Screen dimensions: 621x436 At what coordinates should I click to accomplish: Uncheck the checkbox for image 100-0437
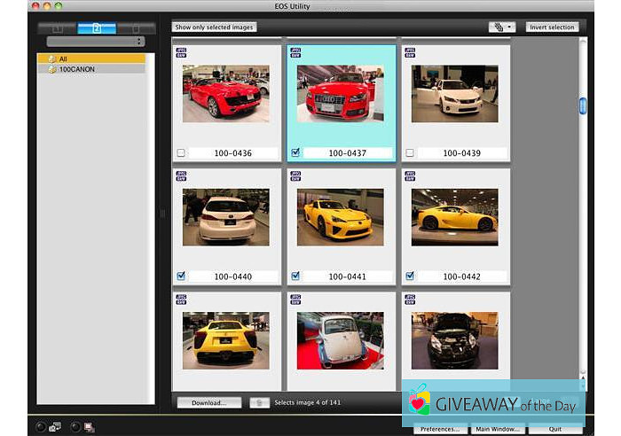click(295, 152)
